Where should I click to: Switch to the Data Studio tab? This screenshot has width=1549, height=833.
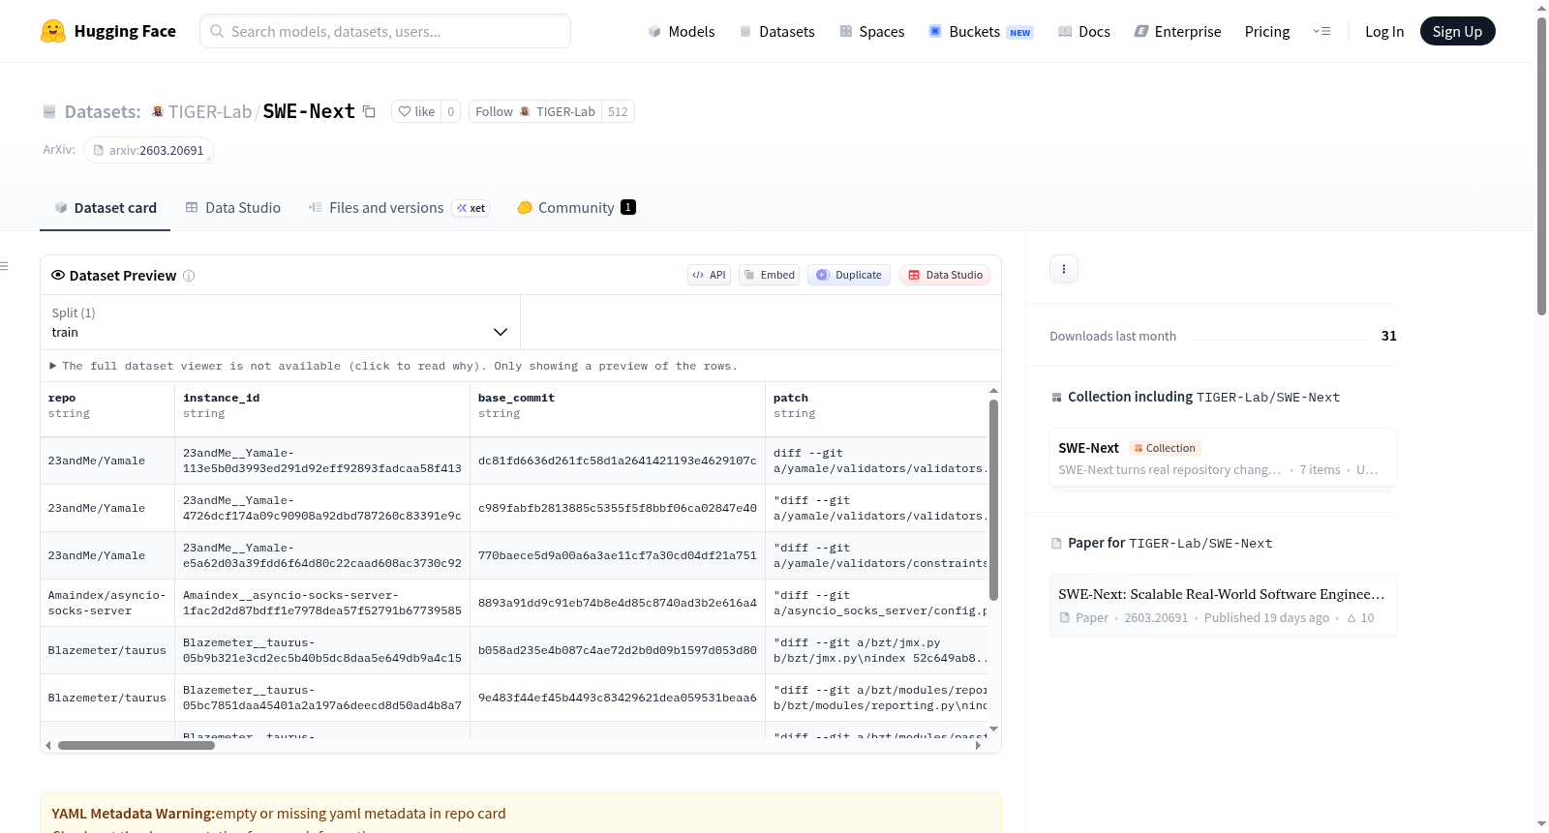click(x=233, y=208)
